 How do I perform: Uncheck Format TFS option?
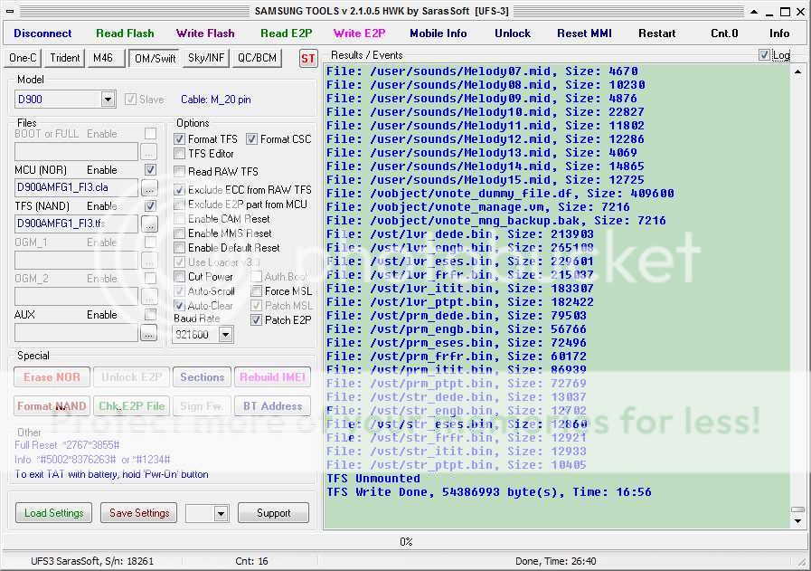tap(180, 138)
